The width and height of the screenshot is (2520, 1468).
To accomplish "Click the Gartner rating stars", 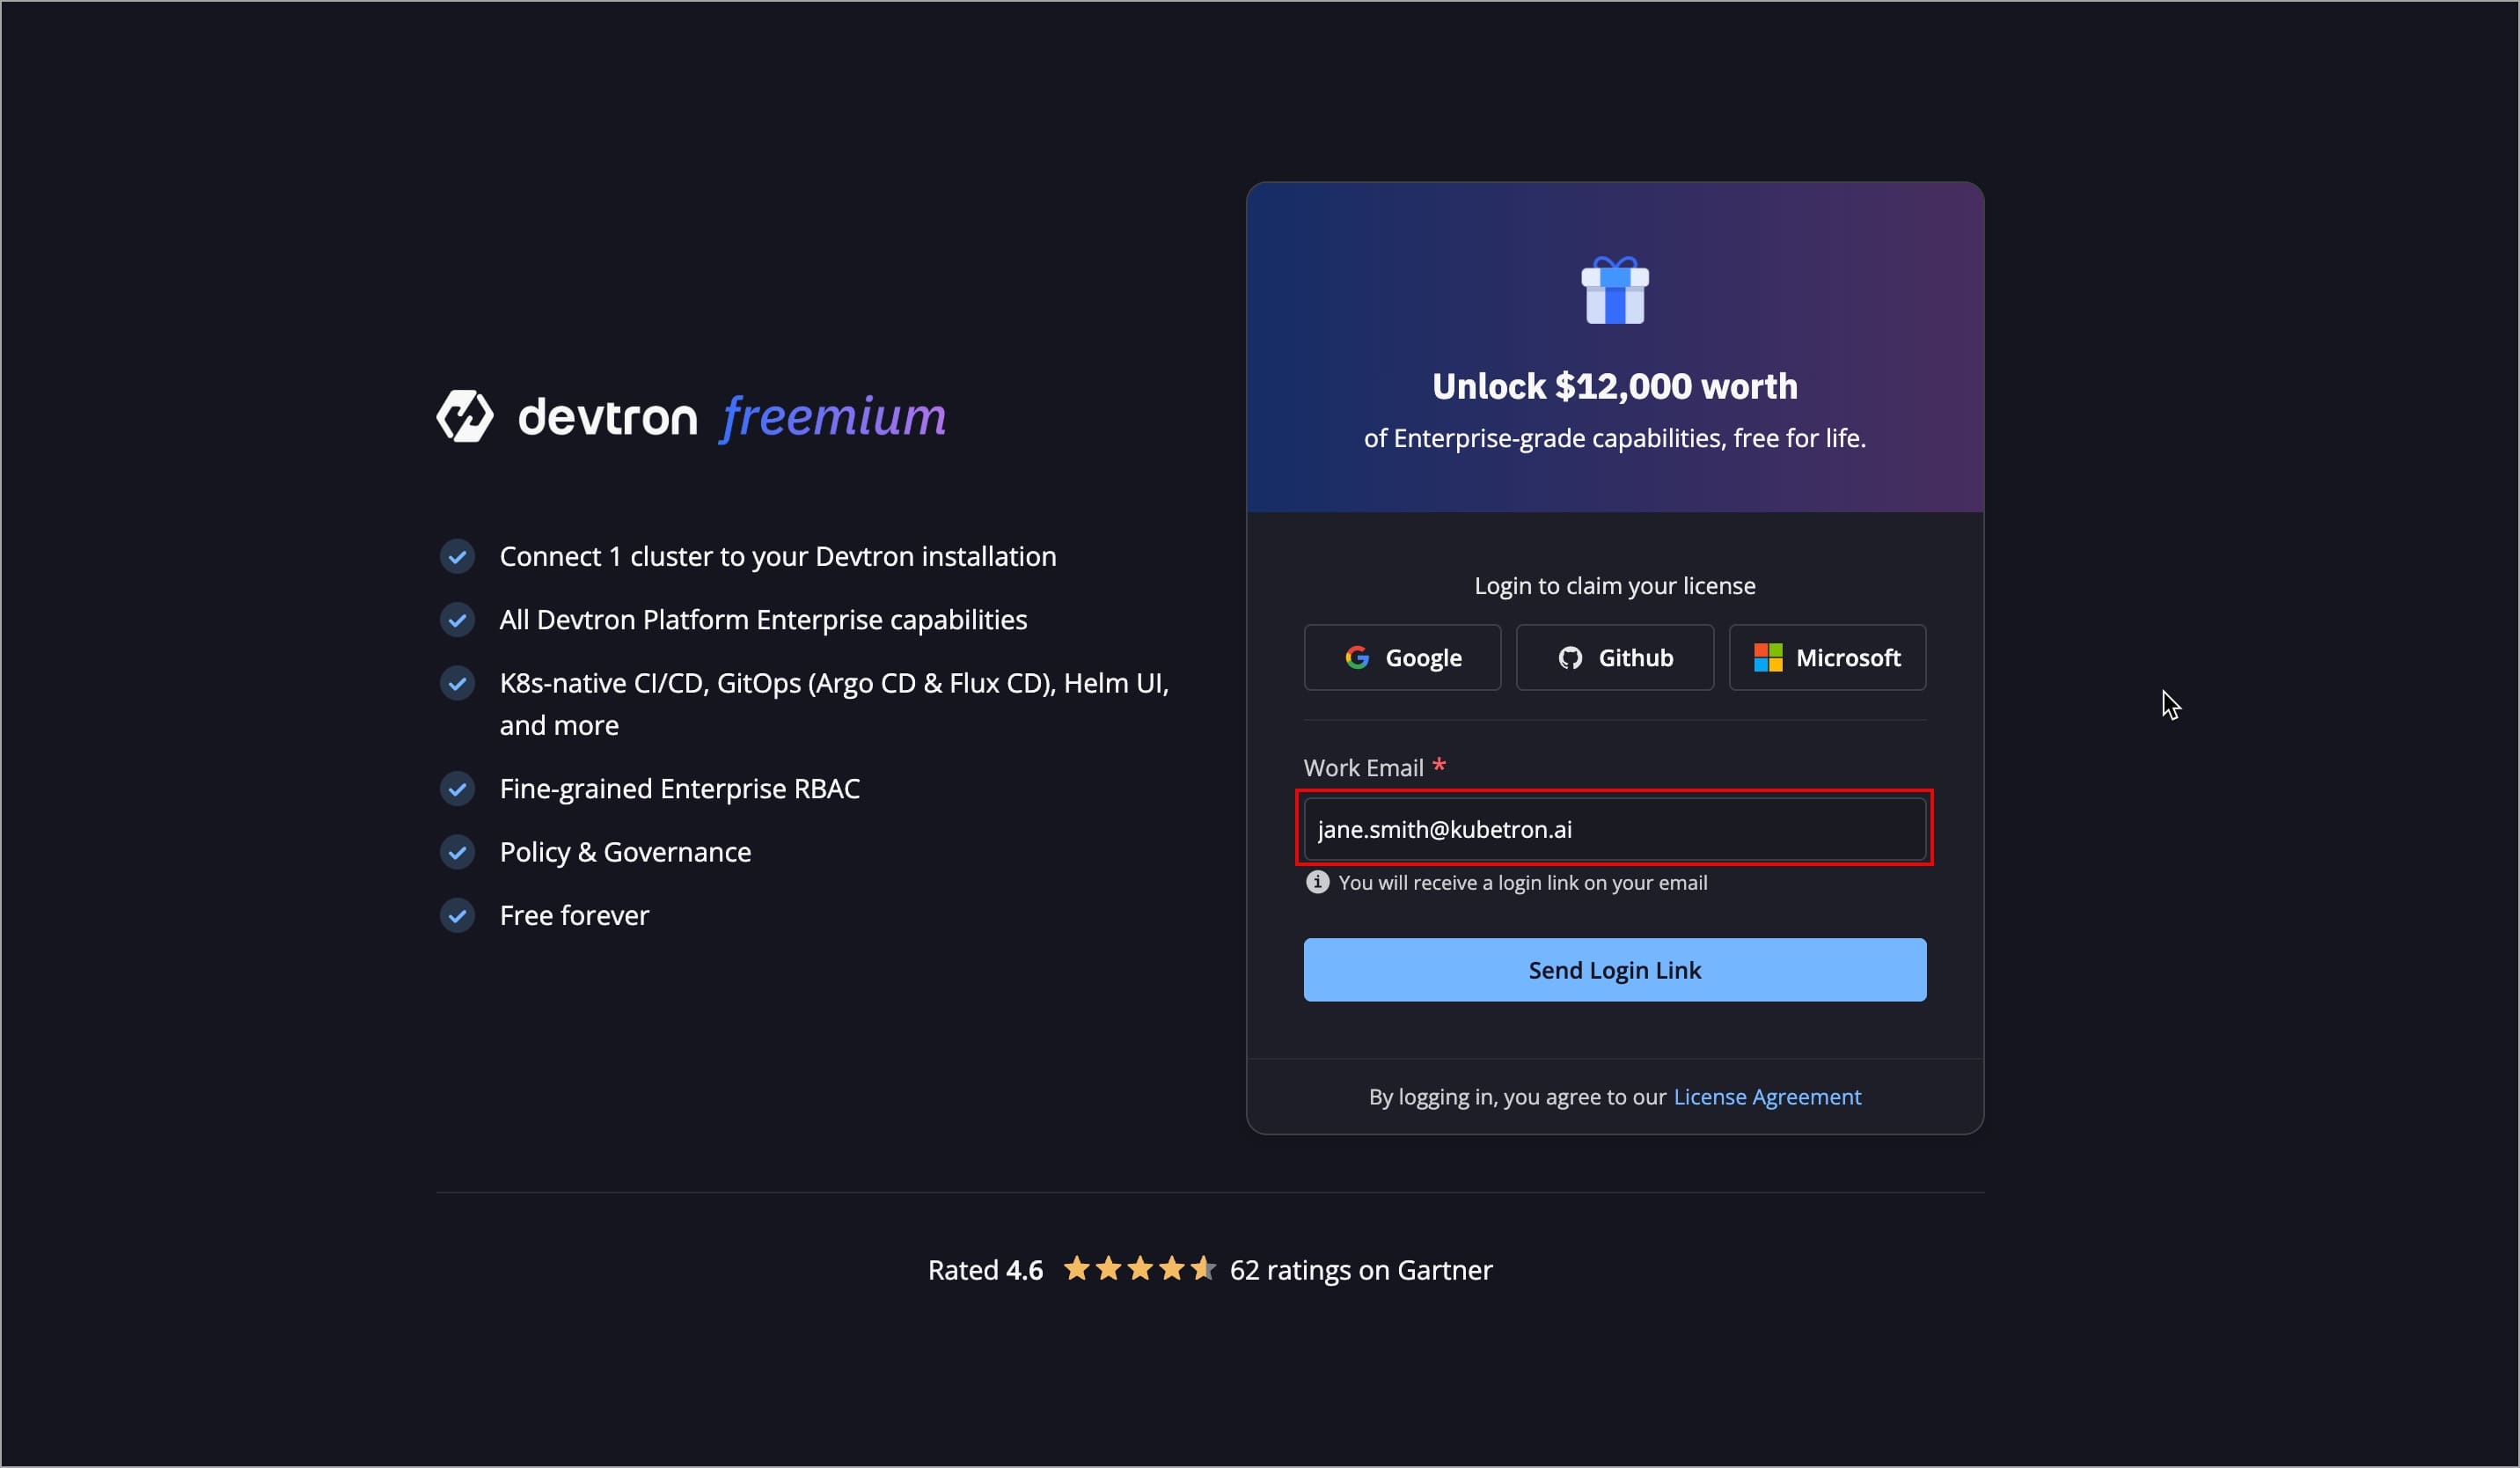I will [x=1139, y=1269].
